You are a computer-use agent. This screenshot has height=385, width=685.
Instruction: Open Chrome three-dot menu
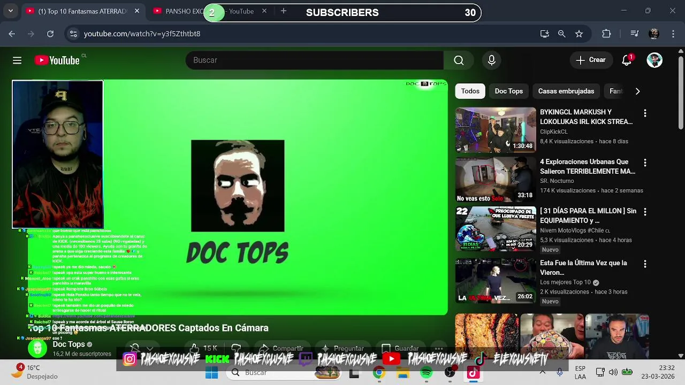(x=673, y=34)
